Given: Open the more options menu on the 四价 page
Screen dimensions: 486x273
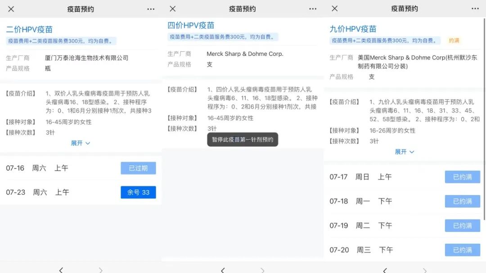Looking at the screenshot, I should click(313, 9).
